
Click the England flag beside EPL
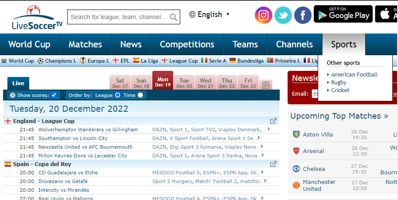tap(116, 60)
